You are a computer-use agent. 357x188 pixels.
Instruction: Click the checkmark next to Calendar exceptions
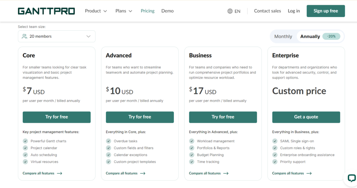coord(108,155)
